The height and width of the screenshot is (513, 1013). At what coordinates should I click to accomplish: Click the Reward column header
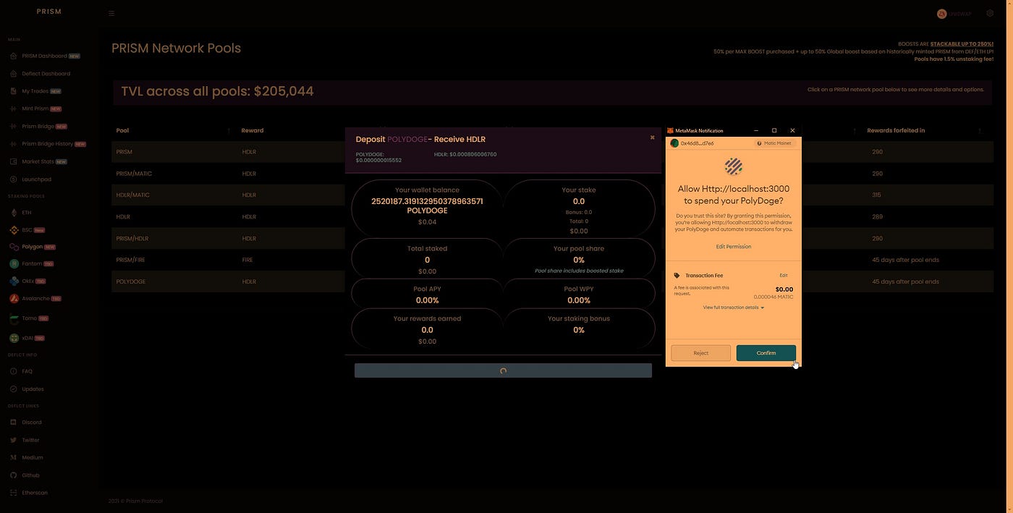pyautogui.click(x=253, y=130)
